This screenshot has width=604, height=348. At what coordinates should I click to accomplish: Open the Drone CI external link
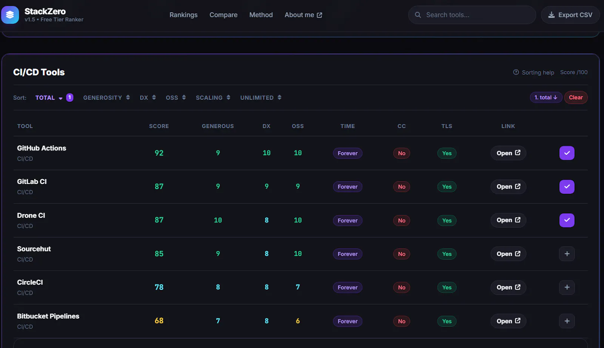tap(508, 220)
